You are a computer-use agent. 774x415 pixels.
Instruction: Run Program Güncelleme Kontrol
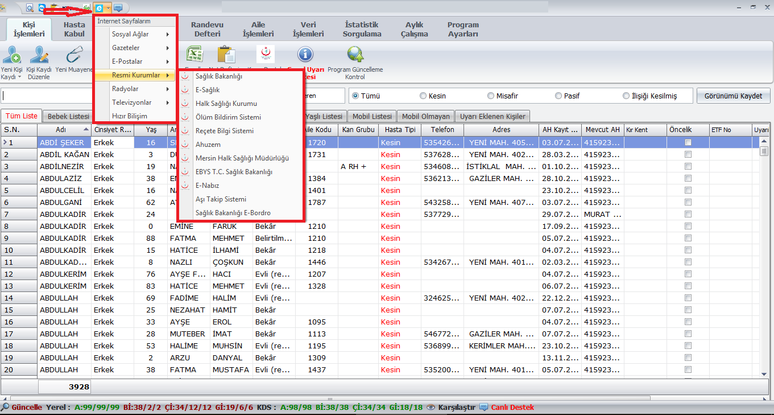(355, 55)
